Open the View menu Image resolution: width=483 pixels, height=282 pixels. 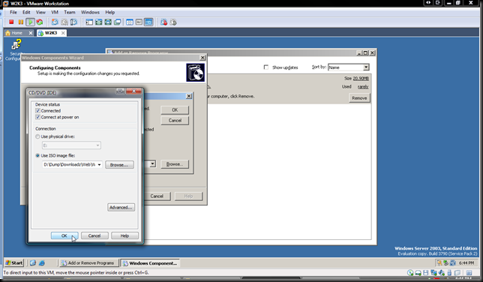(x=40, y=12)
